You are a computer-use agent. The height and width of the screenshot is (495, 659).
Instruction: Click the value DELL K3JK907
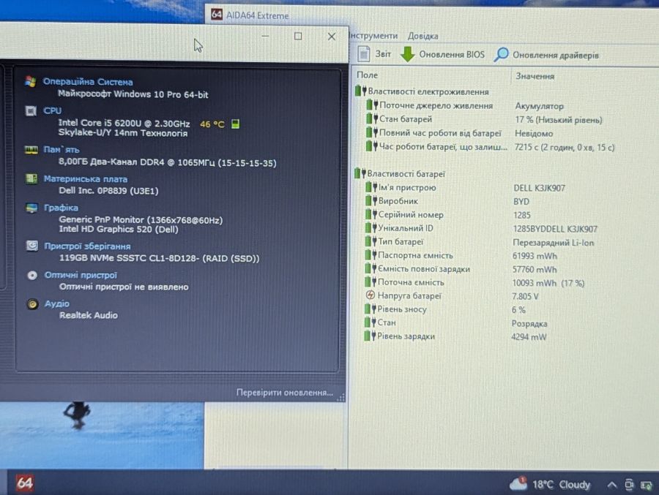[x=539, y=188]
